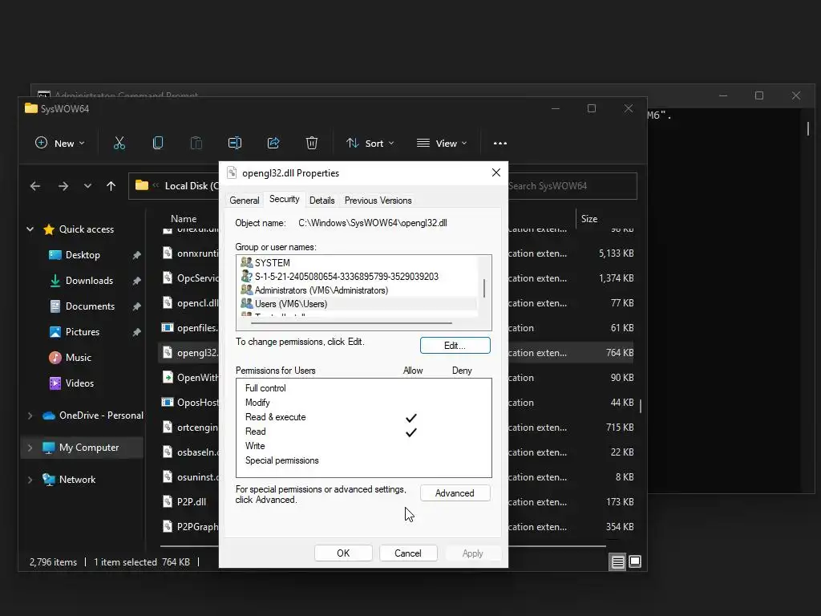
Task: Click OK in Properties dialog
Action: pos(343,553)
